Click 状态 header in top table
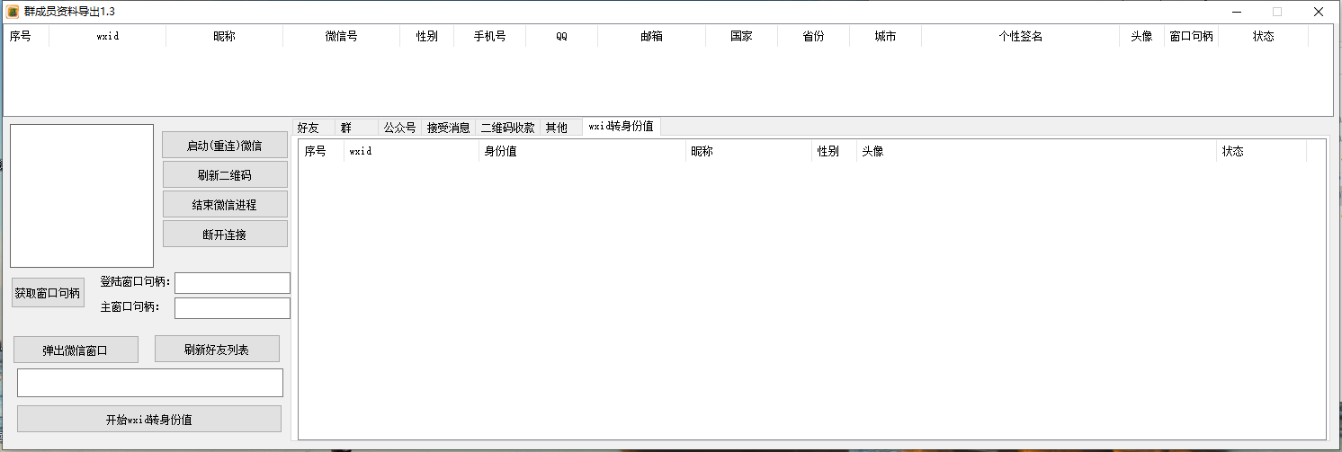Image resolution: width=1342 pixels, height=452 pixels. pyautogui.click(x=1263, y=37)
